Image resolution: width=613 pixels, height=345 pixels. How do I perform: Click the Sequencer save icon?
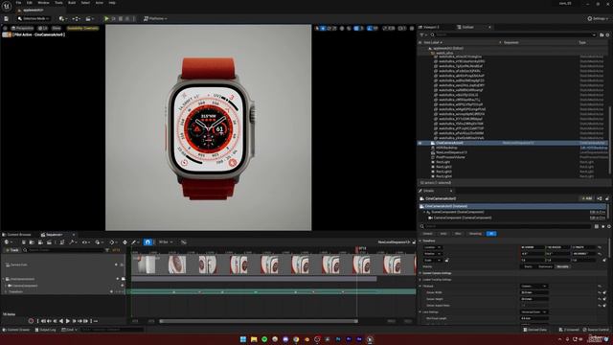coord(23,242)
